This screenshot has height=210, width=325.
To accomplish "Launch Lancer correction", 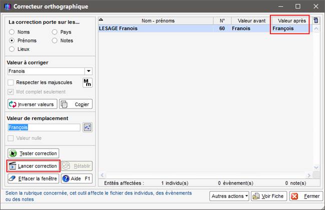I will pos(33,165).
